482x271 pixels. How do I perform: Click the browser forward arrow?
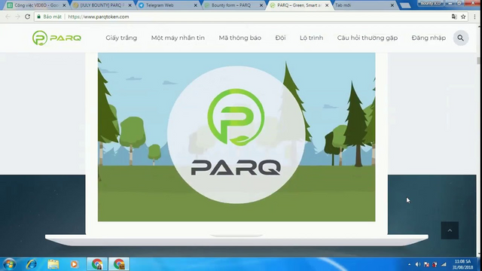click(17, 17)
